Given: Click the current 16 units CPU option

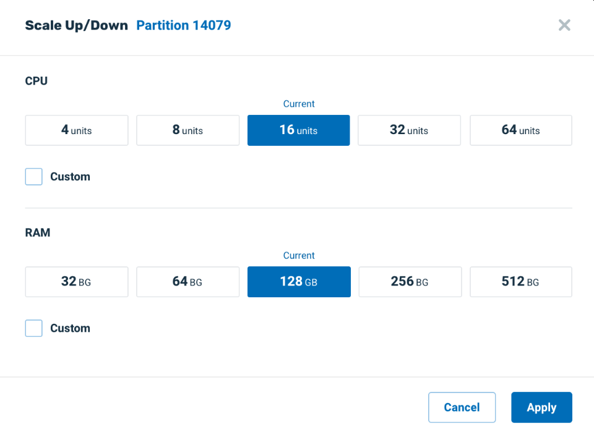Looking at the screenshot, I should [x=299, y=130].
